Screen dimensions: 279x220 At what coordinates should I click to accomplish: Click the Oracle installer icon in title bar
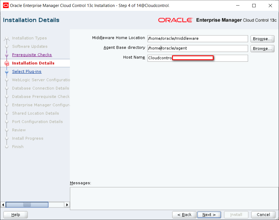[x=6, y=5]
